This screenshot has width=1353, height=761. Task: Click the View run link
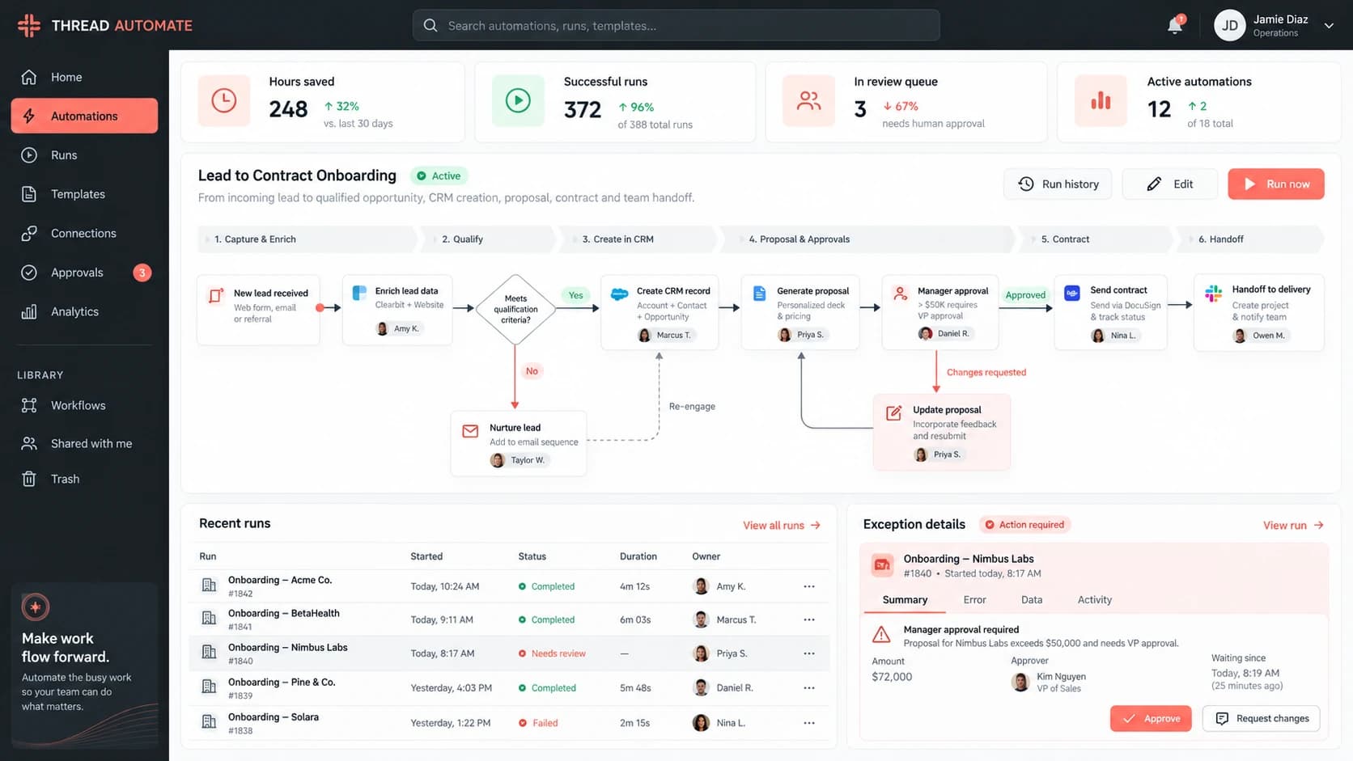[1293, 525]
